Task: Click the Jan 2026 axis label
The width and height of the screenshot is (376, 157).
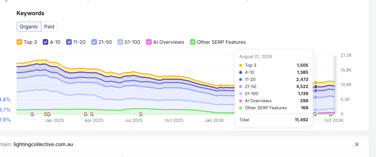Action: [x=214, y=120]
